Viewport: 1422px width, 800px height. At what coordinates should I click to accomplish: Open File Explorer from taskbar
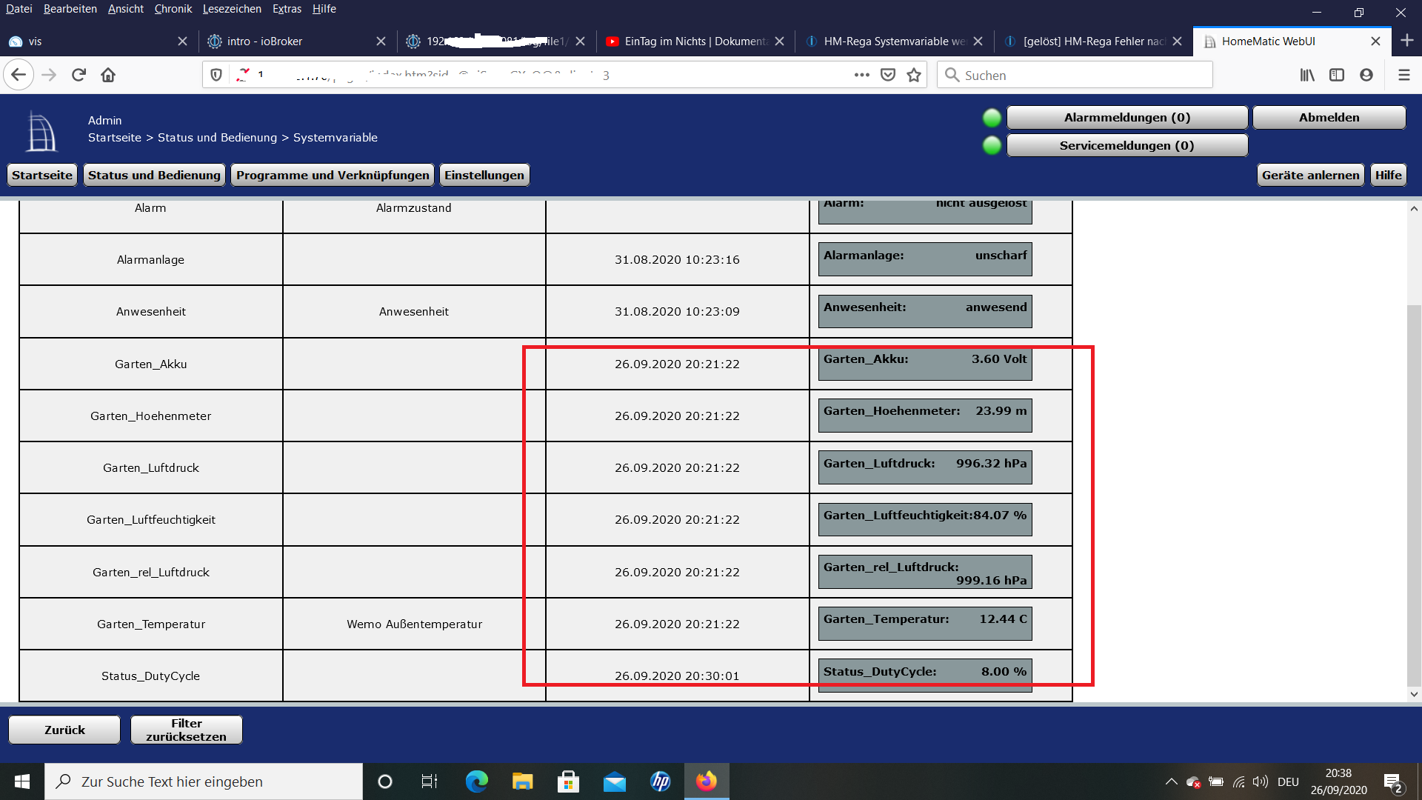point(522,781)
